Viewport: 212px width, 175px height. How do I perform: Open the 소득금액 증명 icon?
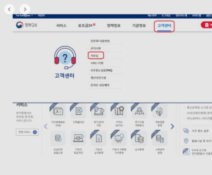[160, 138]
